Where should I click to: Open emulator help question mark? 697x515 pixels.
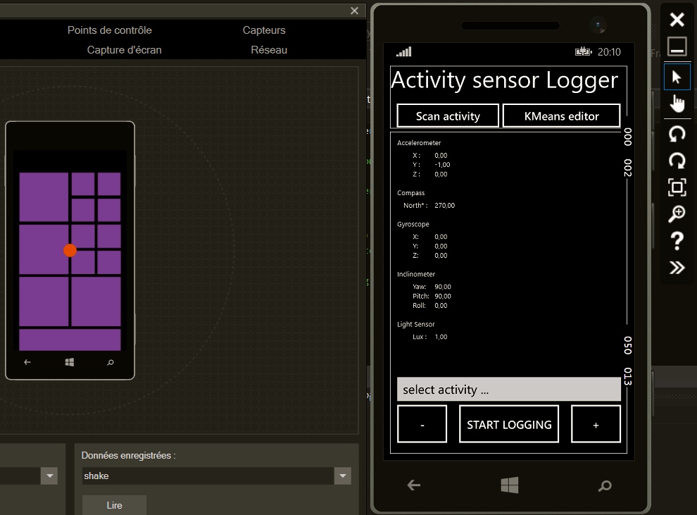[x=677, y=241]
